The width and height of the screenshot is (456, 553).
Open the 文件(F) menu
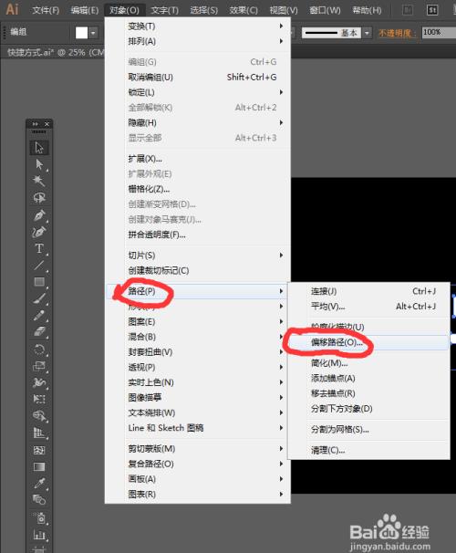coord(46,10)
